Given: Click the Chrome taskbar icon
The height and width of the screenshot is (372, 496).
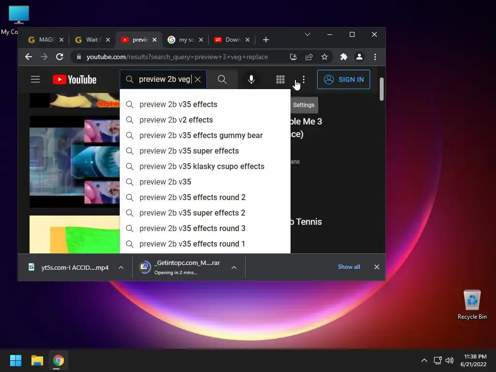Looking at the screenshot, I should (59, 360).
